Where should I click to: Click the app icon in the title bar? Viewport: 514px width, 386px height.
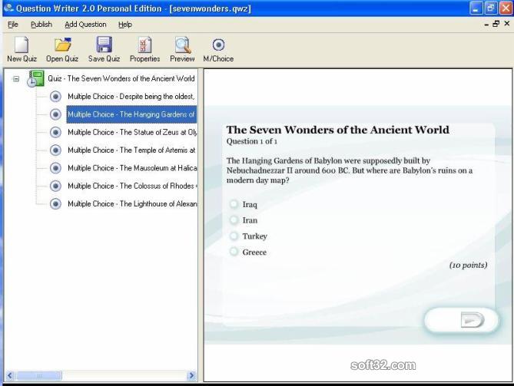click(x=8, y=8)
